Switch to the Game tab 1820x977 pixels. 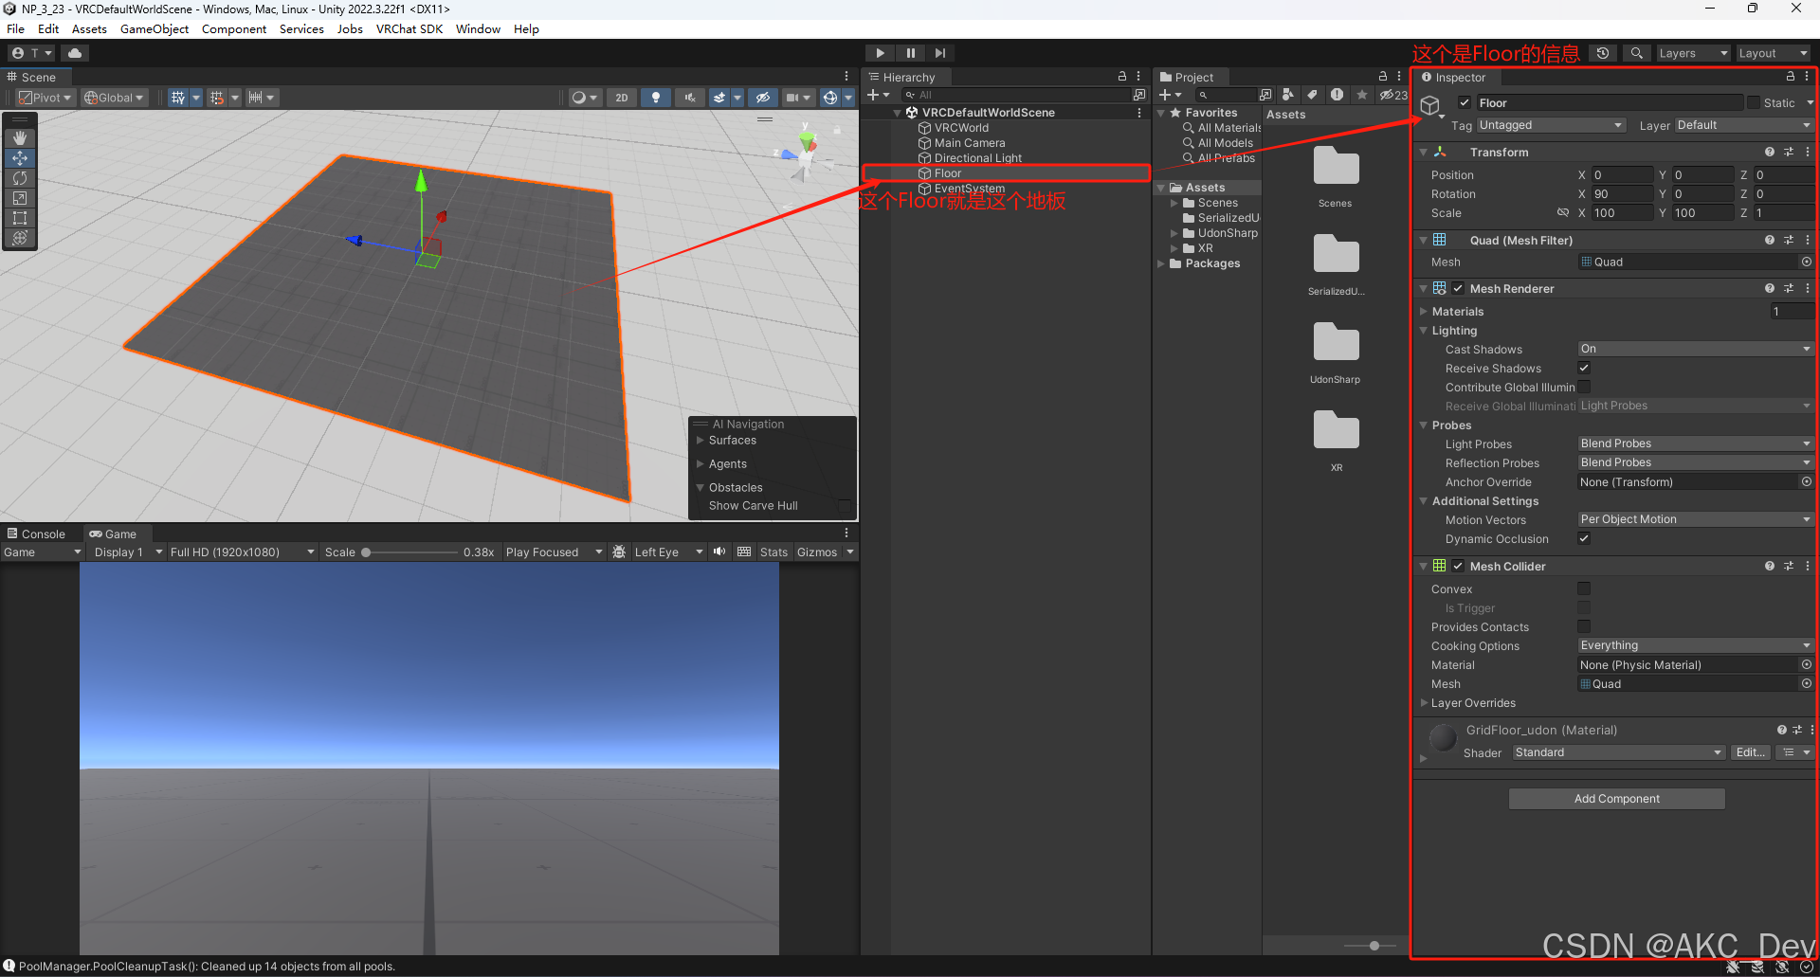113,534
